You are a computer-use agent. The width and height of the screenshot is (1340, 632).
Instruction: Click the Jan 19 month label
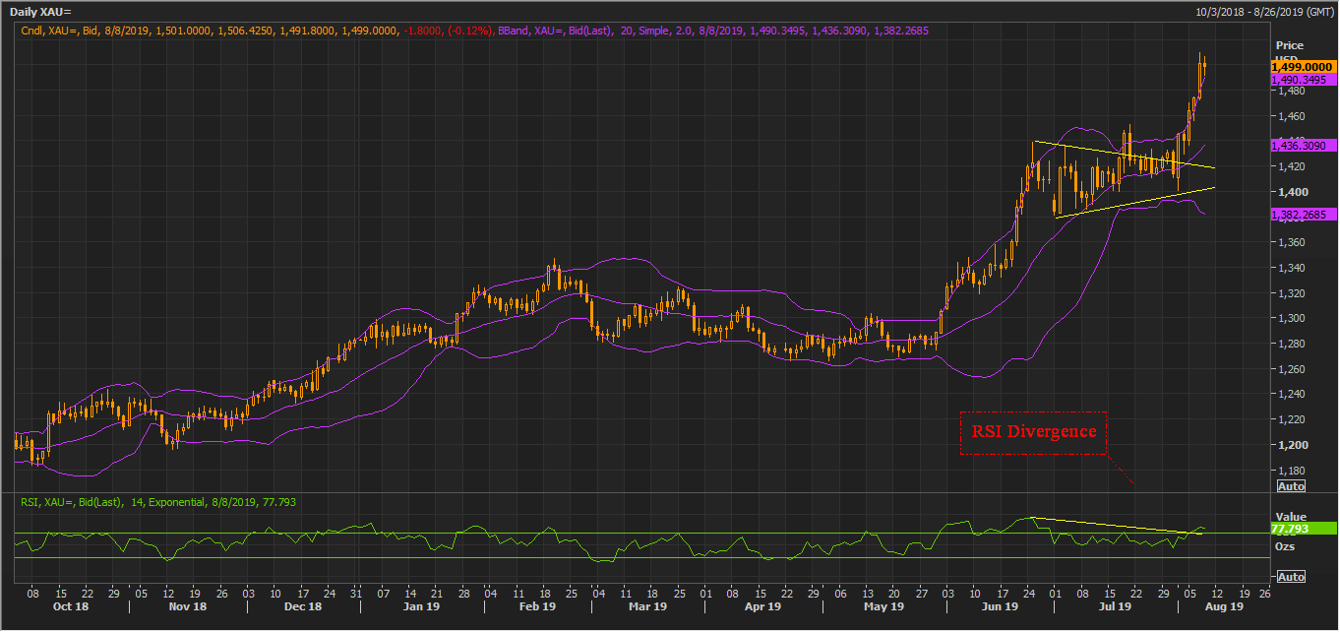[x=420, y=607]
